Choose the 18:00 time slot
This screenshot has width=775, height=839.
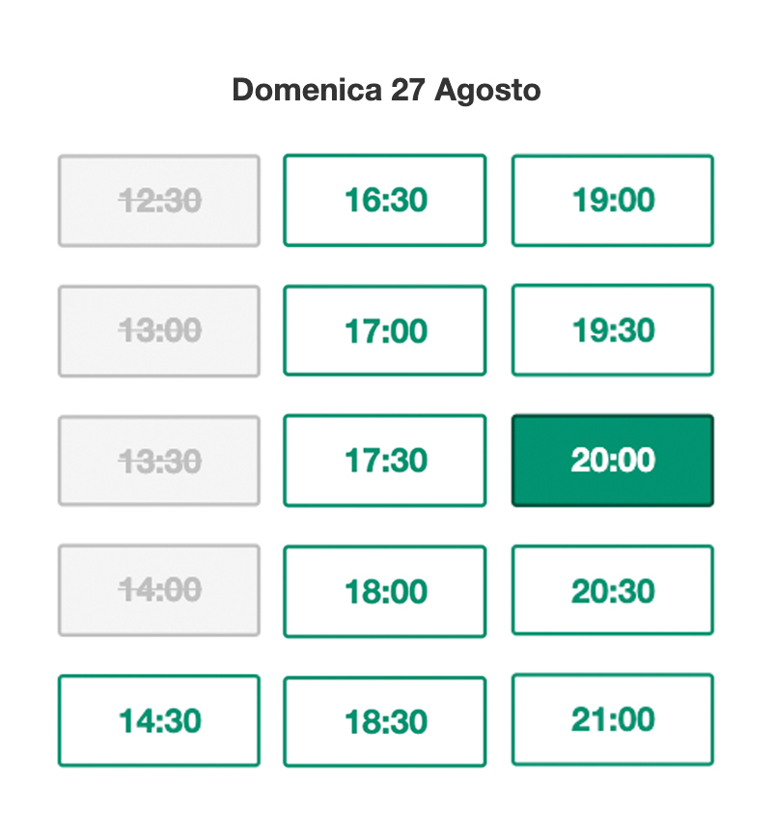[384, 591]
